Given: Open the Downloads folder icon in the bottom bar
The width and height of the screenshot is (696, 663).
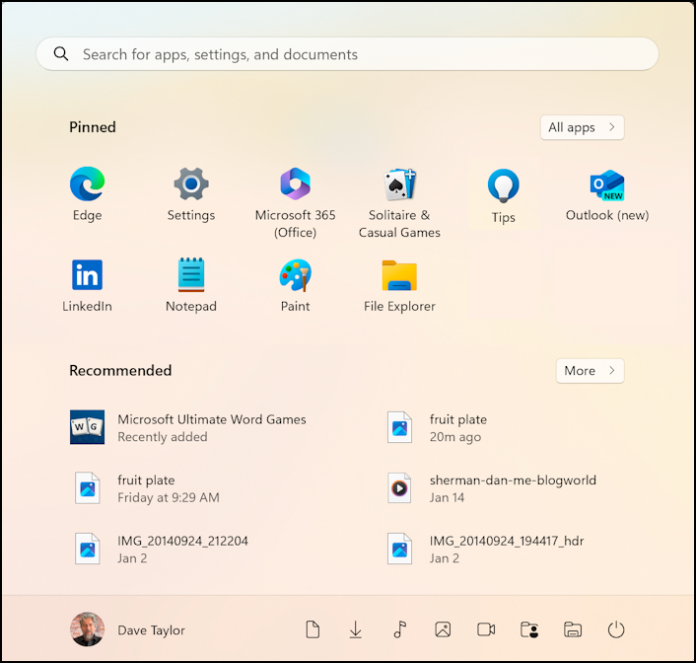Looking at the screenshot, I should point(356,629).
